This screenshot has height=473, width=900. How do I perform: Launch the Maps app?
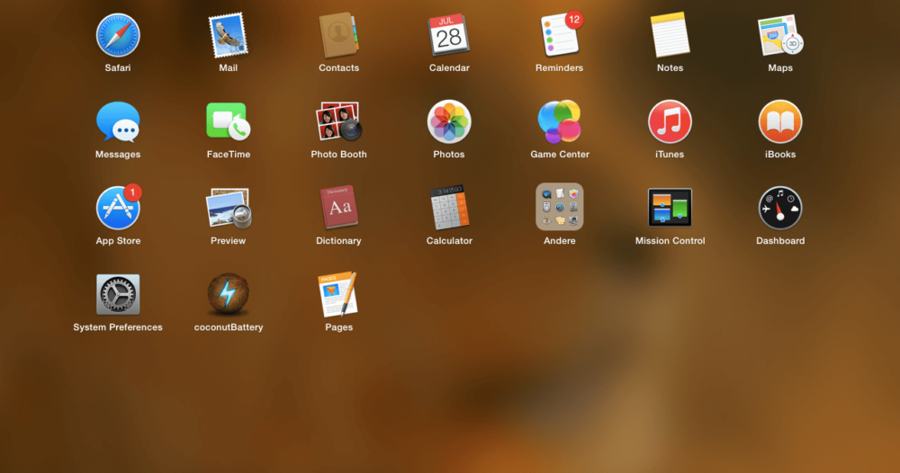point(779,35)
